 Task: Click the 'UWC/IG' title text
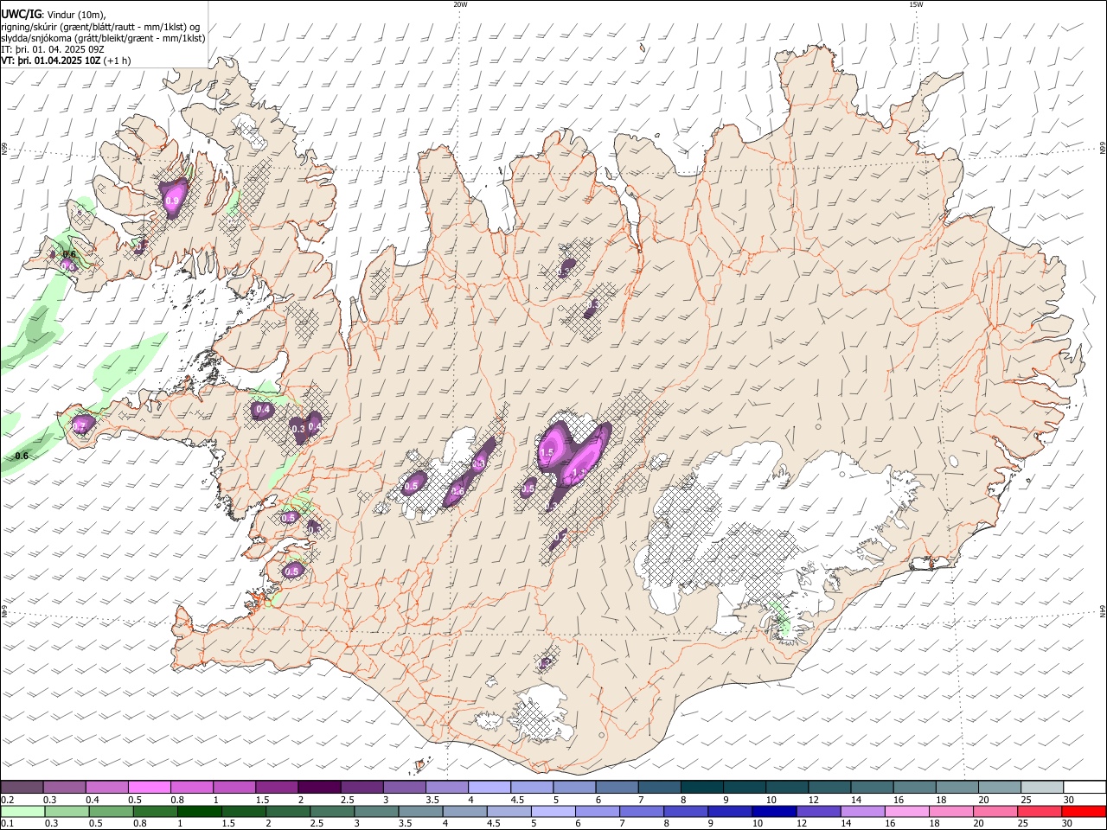[21, 14]
